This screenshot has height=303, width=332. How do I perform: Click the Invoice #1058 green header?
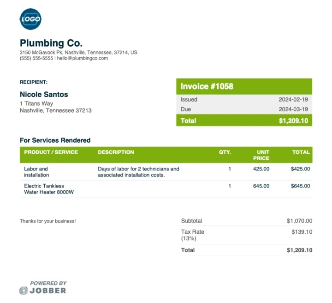(244, 86)
